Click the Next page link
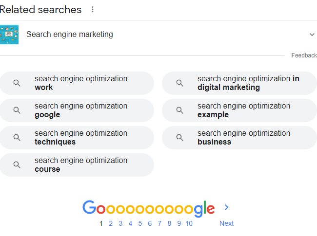The image size is (317, 236). pos(226,223)
